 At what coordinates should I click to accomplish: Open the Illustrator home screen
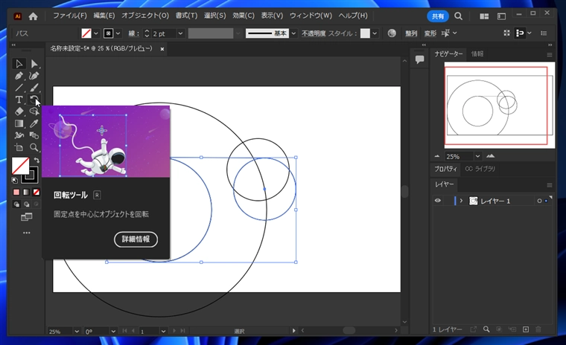tap(34, 16)
